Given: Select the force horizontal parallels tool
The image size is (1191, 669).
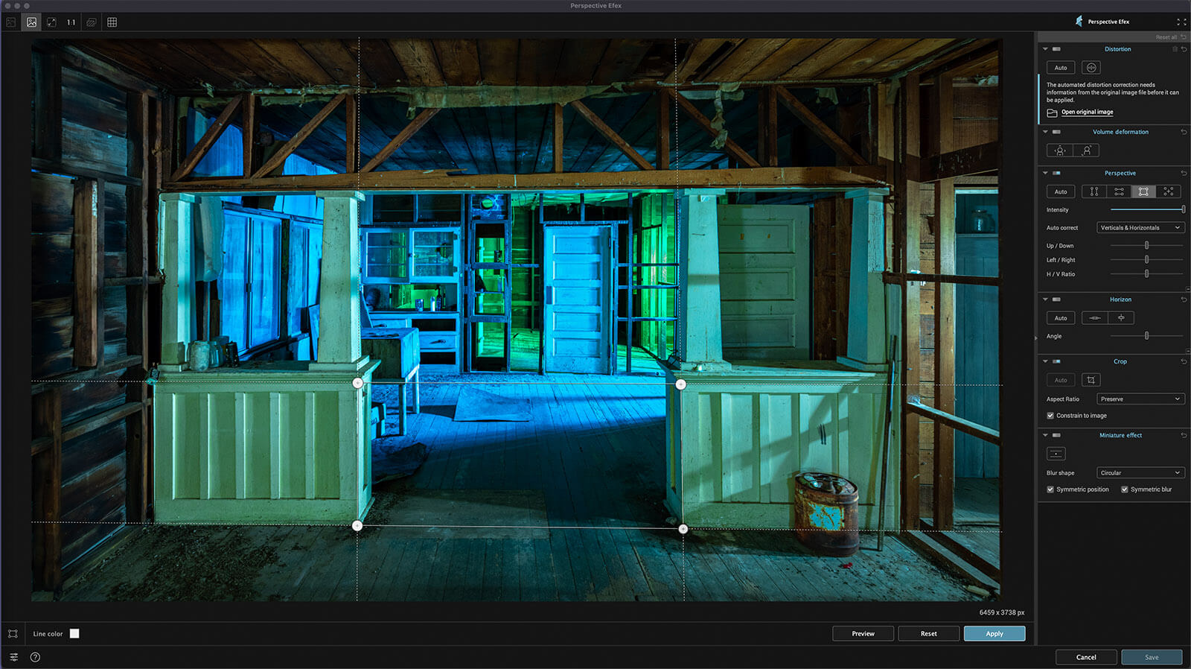Looking at the screenshot, I should tap(1119, 191).
